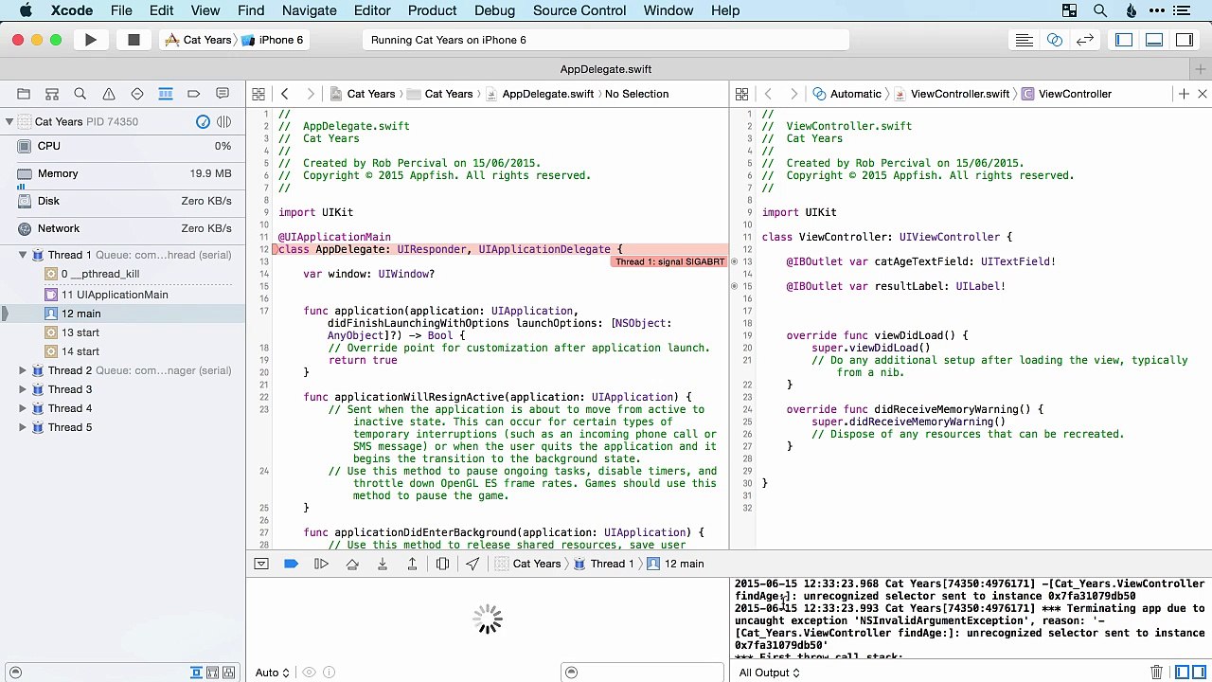Toggle debug navigator view process options
Image resolution: width=1212 pixels, height=682 pixels.
click(x=223, y=121)
